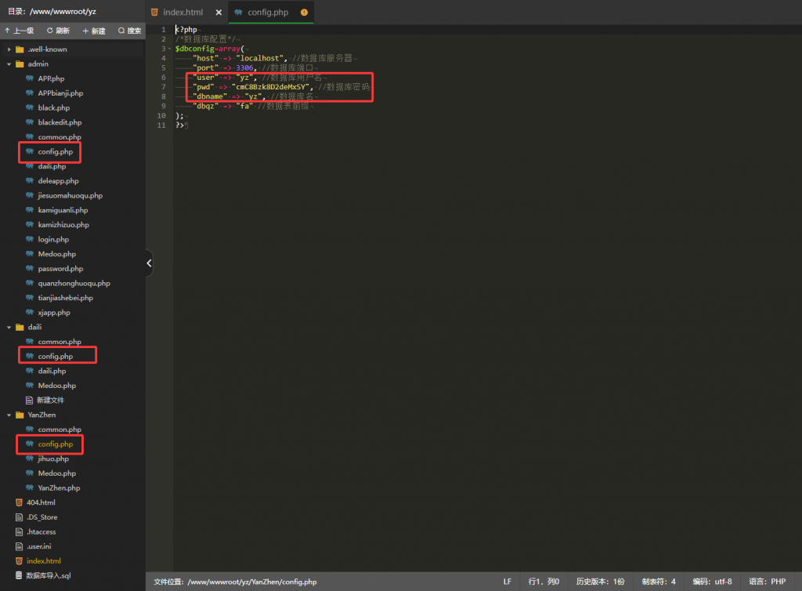
Task: Click HTML icon of 404.html
Action: pyautogui.click(x=19, y=502)
